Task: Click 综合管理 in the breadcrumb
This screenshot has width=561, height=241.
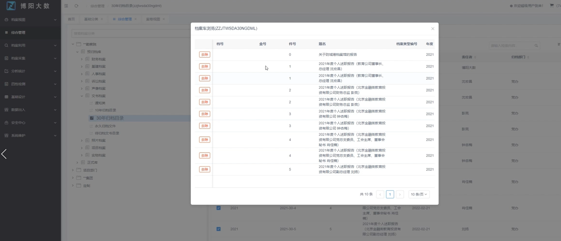Action: tap(97, 6)
